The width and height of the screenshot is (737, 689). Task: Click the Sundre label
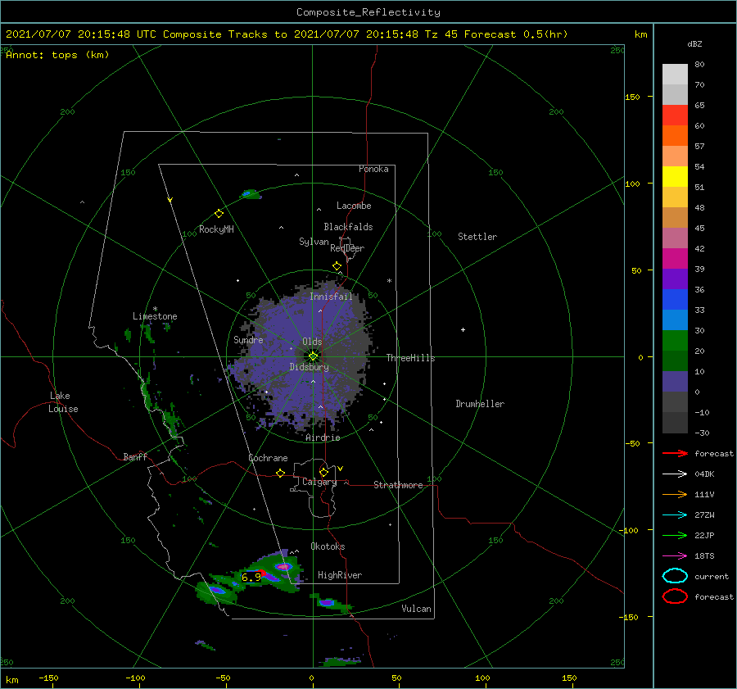pyautogui.click(x=248, y=339)
